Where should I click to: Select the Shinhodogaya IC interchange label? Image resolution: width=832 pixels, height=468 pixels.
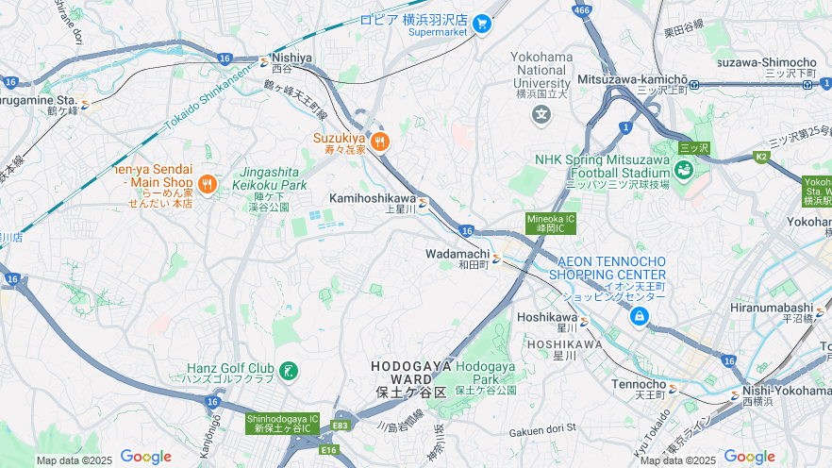pyautogui.click(x=282, y=424)
